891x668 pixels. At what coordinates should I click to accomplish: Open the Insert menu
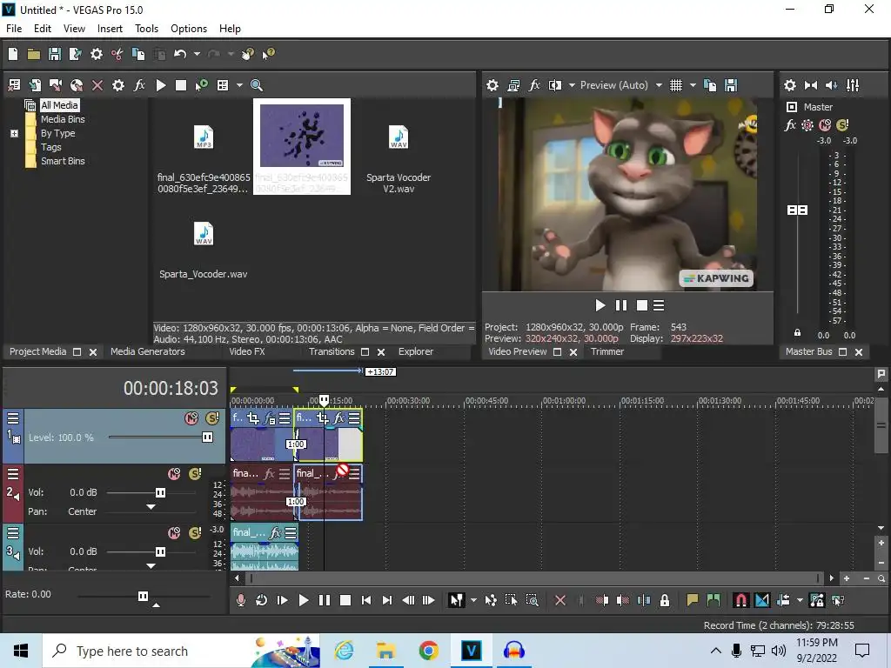pos(110,29)
